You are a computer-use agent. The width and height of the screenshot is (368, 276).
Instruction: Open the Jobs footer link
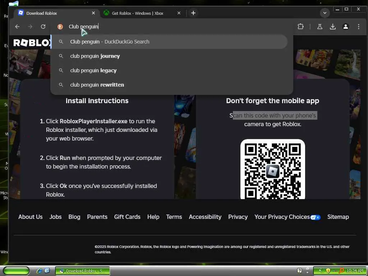55,217
